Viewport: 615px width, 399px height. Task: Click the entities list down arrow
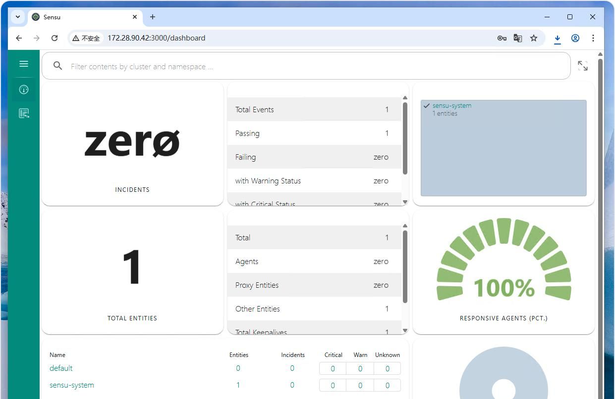coord(405,330)
